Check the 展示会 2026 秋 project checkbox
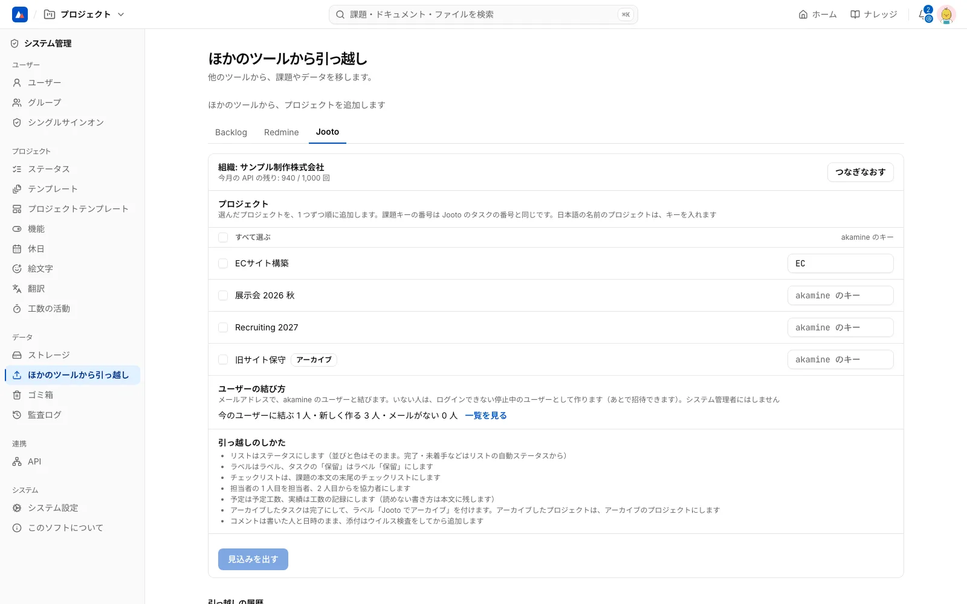The image size is (967, 604). pos(223,295)
